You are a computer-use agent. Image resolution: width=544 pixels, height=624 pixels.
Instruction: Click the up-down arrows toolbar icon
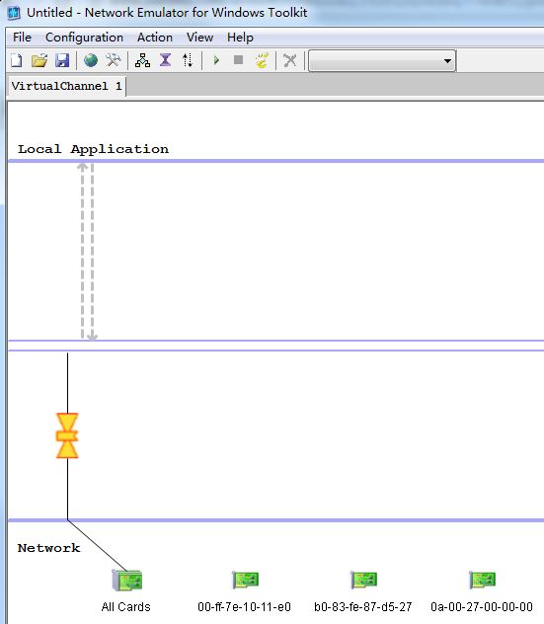pos(188,60)
